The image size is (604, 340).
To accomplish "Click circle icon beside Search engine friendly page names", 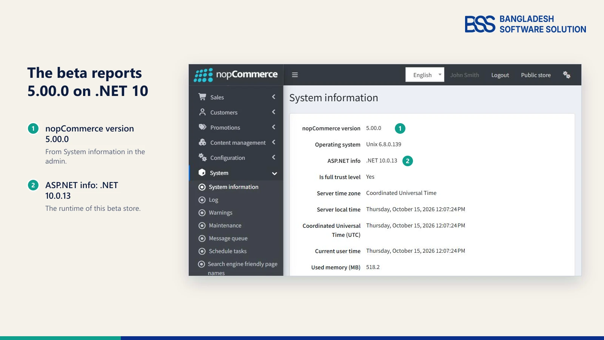I will 202,264.
